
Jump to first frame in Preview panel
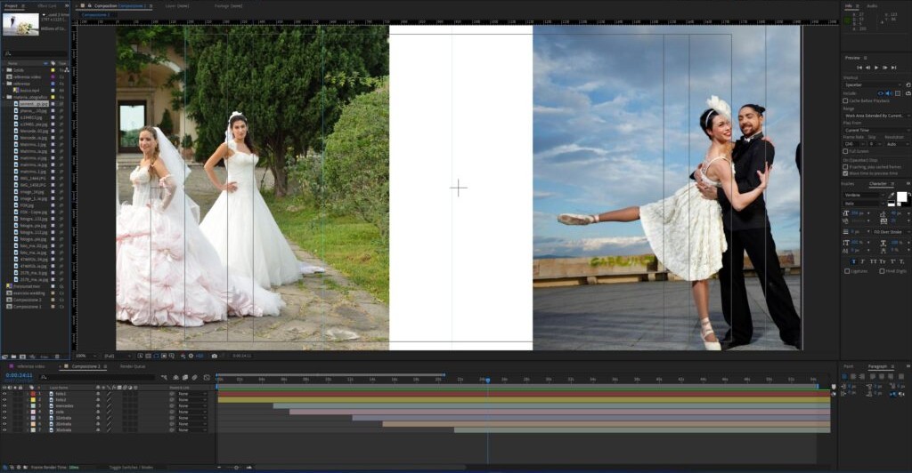point(859,68)
